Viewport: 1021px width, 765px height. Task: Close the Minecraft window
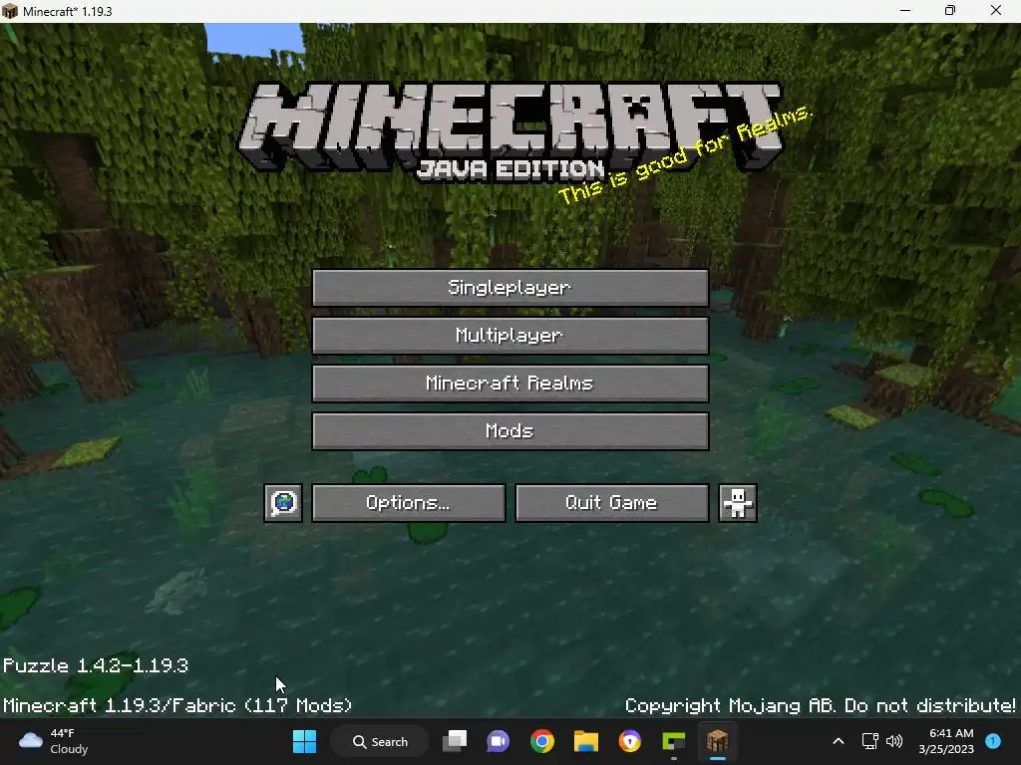pyautogui.click(x=996, y=11)
